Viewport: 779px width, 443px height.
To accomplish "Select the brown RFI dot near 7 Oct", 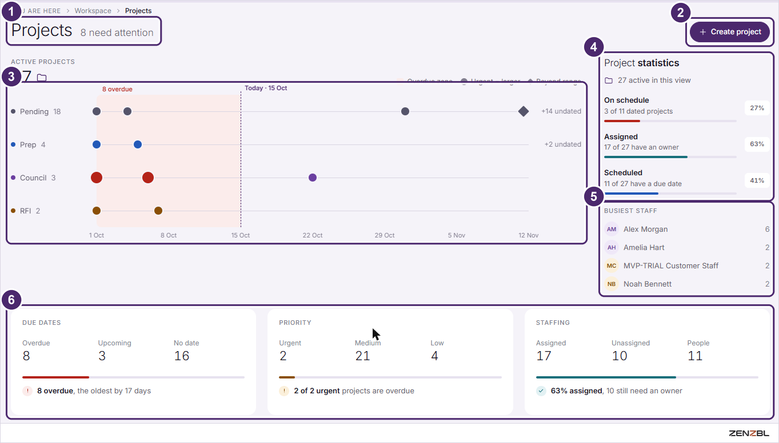I will coord(158,211).
